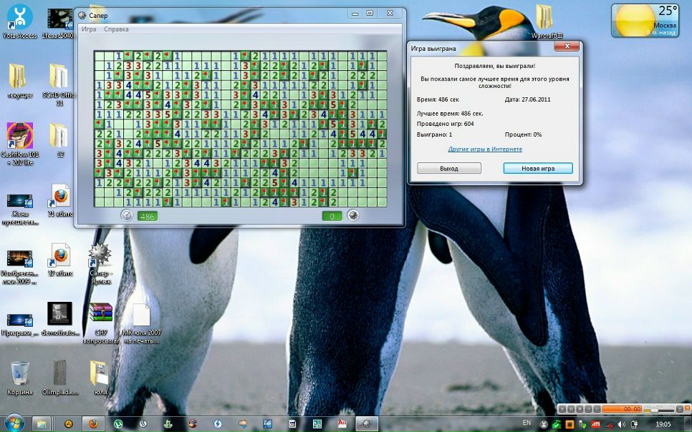Viewport: 692px width, 432px height.
Task: Click the mine icon beside mine counter
Action: point(352,215)
